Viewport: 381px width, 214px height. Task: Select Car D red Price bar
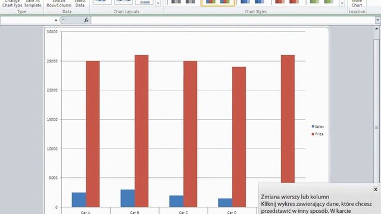(x=239, y=137)
